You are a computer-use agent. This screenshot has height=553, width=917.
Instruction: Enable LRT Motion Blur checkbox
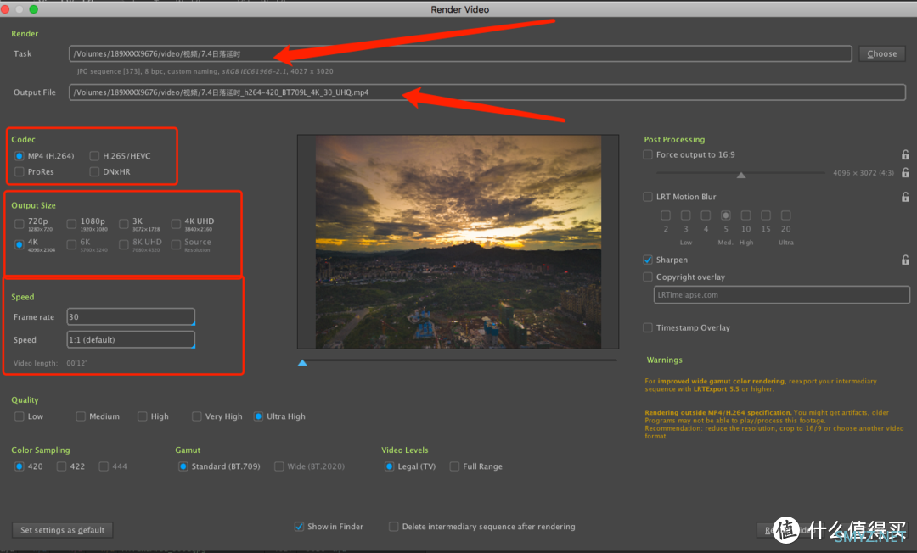647,197
